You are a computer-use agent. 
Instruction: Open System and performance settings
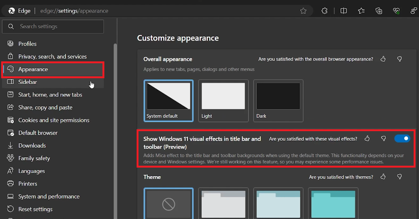[53, 196]
